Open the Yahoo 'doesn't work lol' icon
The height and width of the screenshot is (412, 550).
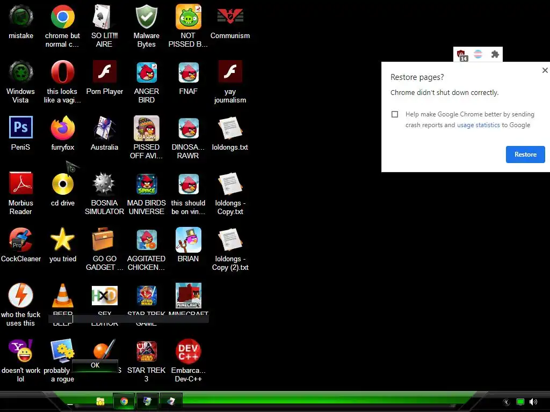point(21,351)
